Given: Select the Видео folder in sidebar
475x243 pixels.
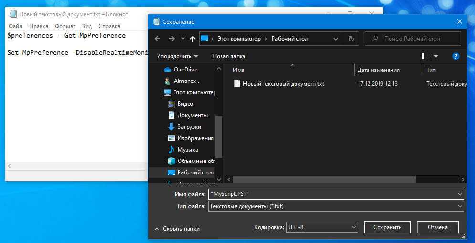Looking at the screenshot, I should tap(185, 104).
